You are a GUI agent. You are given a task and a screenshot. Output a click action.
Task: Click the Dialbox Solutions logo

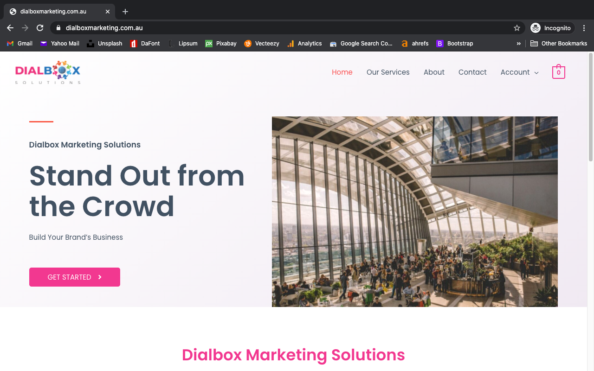(x=48, y=72)
